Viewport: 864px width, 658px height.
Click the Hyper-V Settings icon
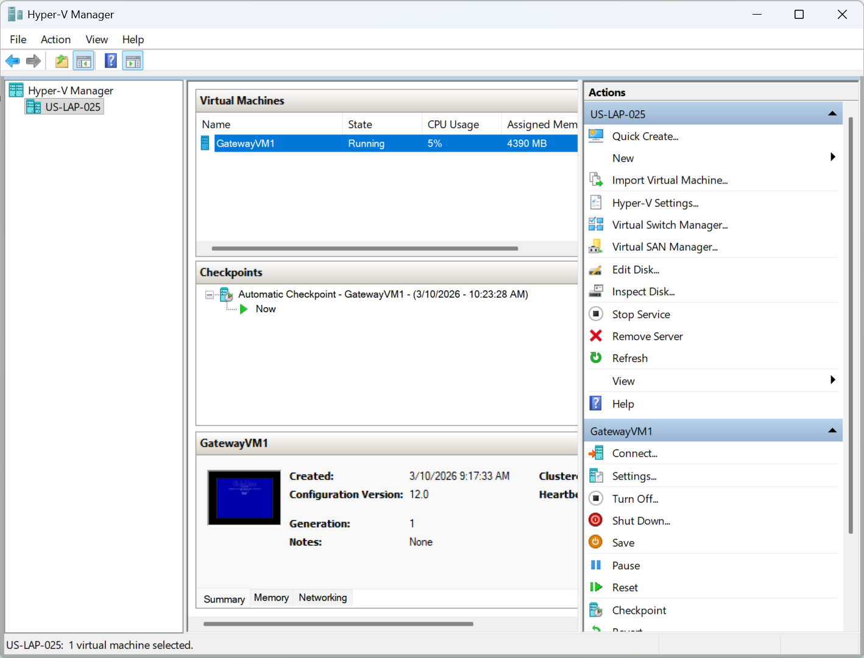click(596, 202)
